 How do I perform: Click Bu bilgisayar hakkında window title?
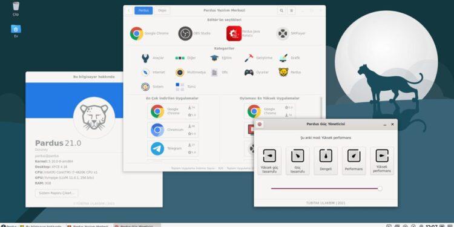point(94,77)
